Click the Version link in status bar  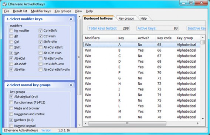coord(46,130)
